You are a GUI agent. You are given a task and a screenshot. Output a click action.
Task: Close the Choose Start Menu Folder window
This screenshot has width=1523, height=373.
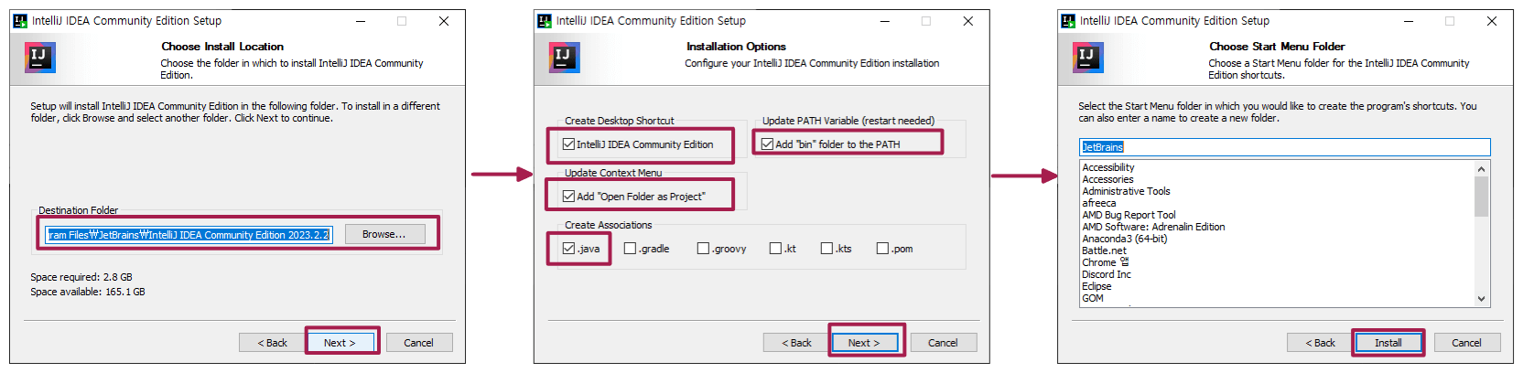(1491, 21)
